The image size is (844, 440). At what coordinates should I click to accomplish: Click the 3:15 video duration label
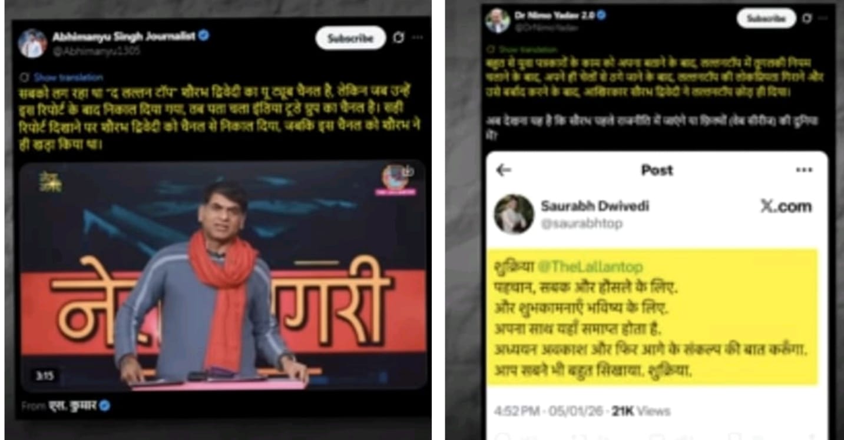(x=44, y=376)
